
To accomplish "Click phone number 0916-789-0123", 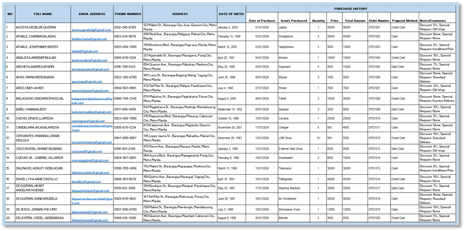I will pos(128,67).
